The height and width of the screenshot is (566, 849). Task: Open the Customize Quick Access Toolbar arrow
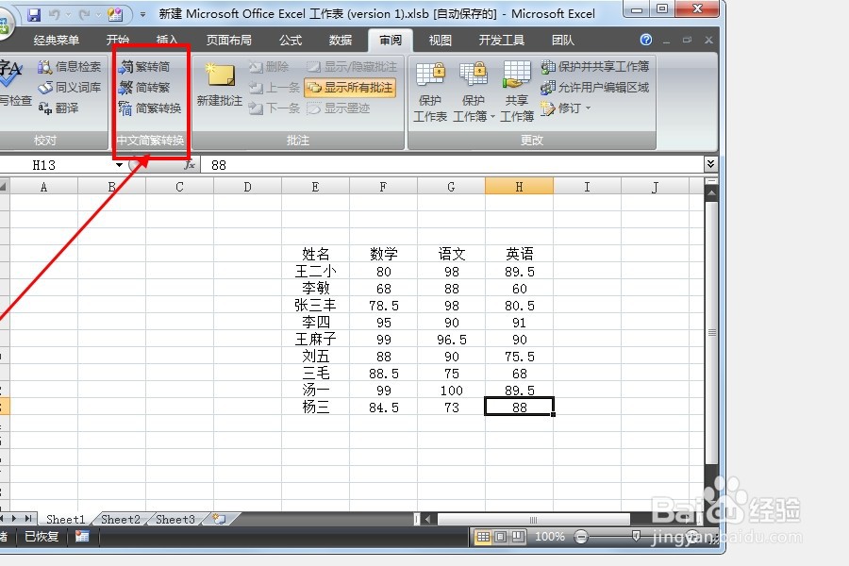pos(142,15)
